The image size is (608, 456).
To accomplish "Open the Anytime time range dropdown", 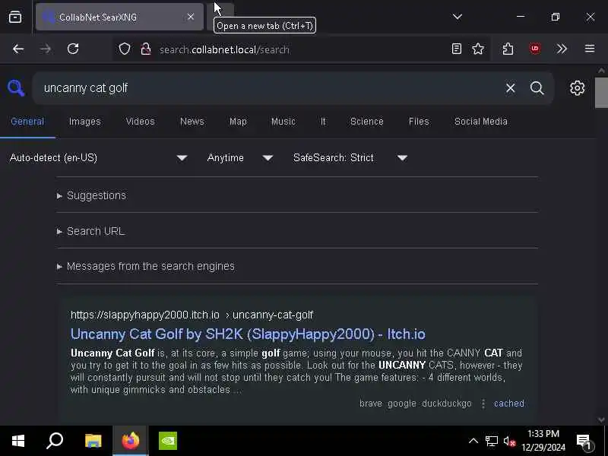I will 240,158.
